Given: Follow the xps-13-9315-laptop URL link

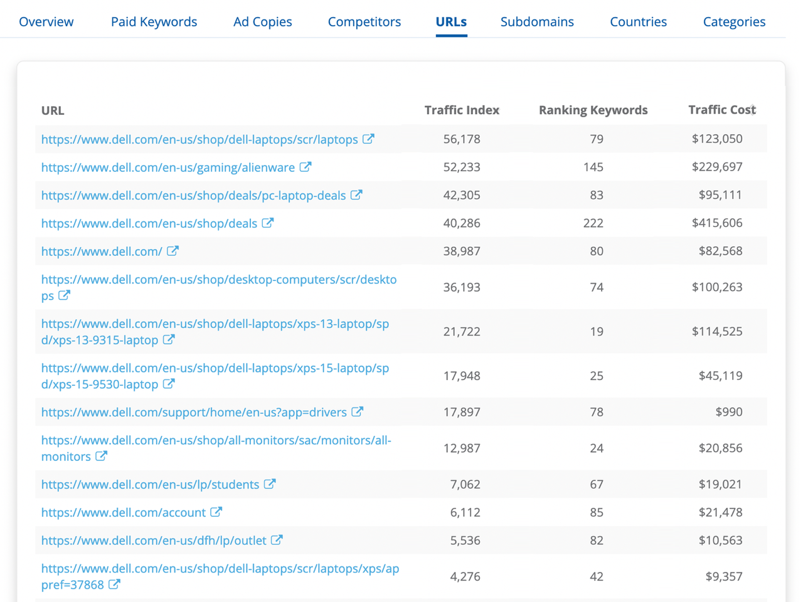Looking at the screenshot, I should (215, 332).
